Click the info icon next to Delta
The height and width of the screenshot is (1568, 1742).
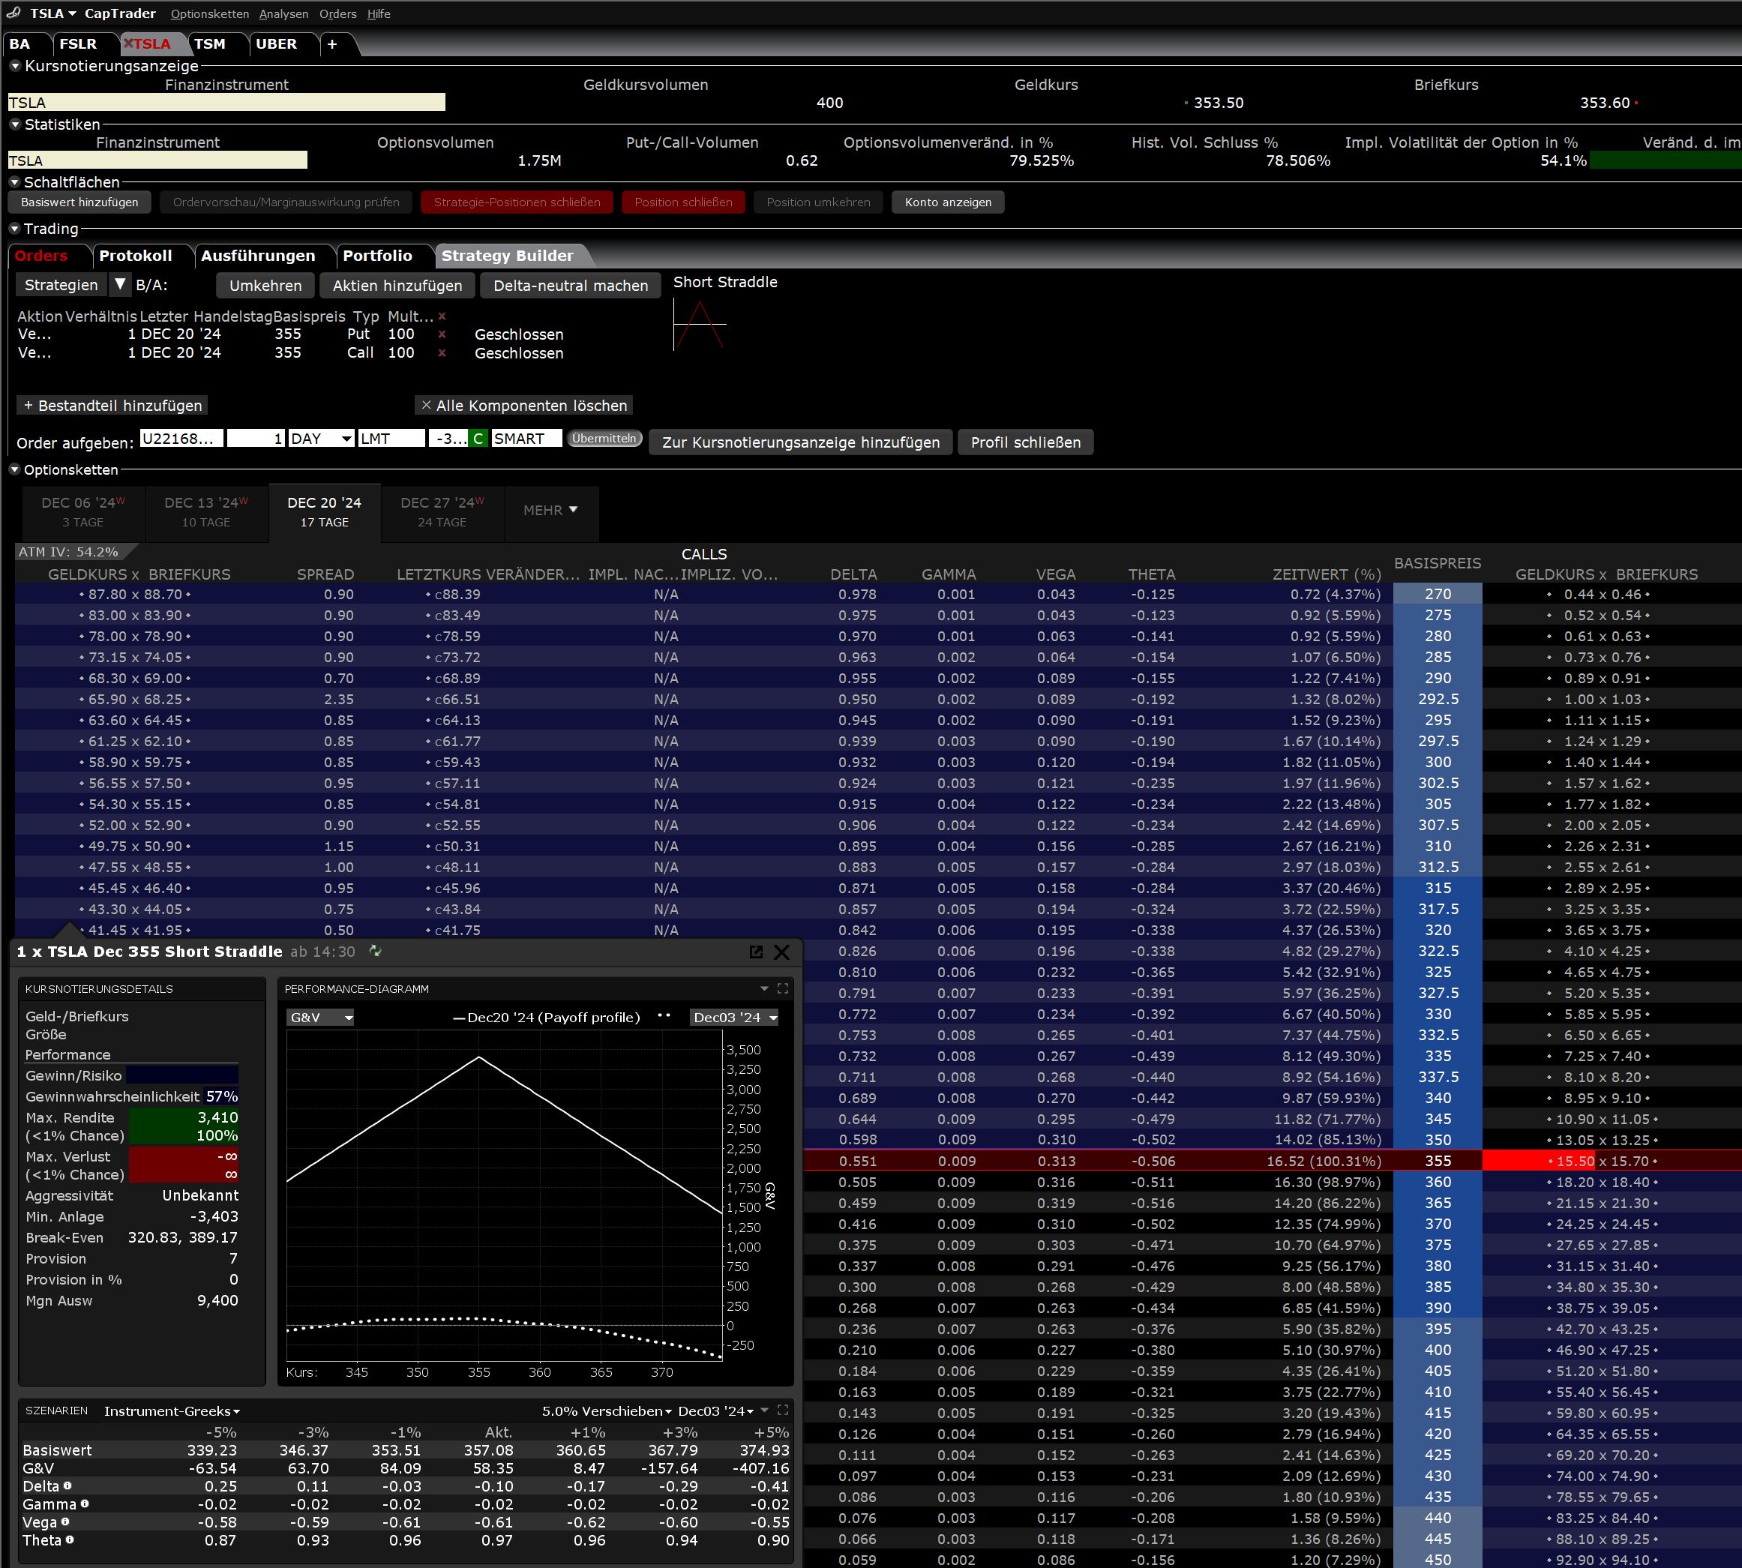click(67, 1486)
